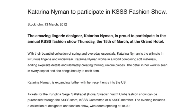Click the bold intro paragraph about lingerie designer
Image resolution: width=192 pixels, height=108 pixels.
97,39
